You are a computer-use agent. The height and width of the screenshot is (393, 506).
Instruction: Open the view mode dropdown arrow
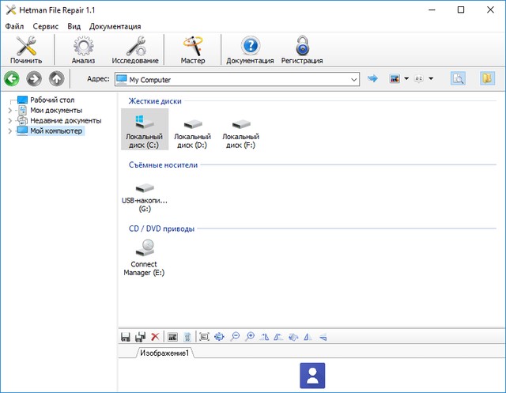[x=406, y=78]
